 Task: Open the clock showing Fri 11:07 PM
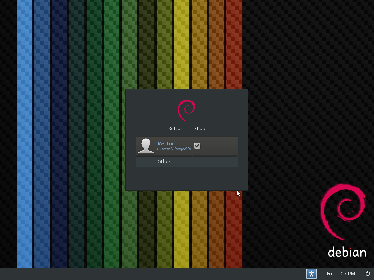tap(341, 273)
